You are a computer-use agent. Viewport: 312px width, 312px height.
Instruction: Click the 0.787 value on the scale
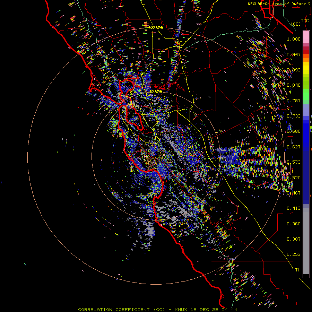coord(294,101)
